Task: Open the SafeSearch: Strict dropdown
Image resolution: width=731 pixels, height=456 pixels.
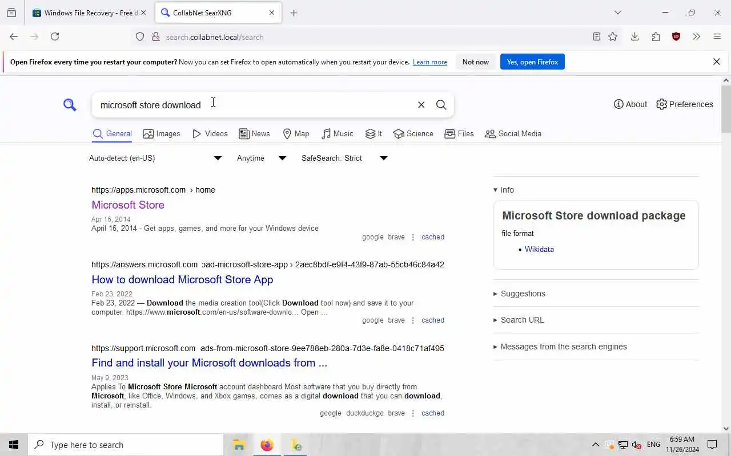Action: click(x=344, y=158)
